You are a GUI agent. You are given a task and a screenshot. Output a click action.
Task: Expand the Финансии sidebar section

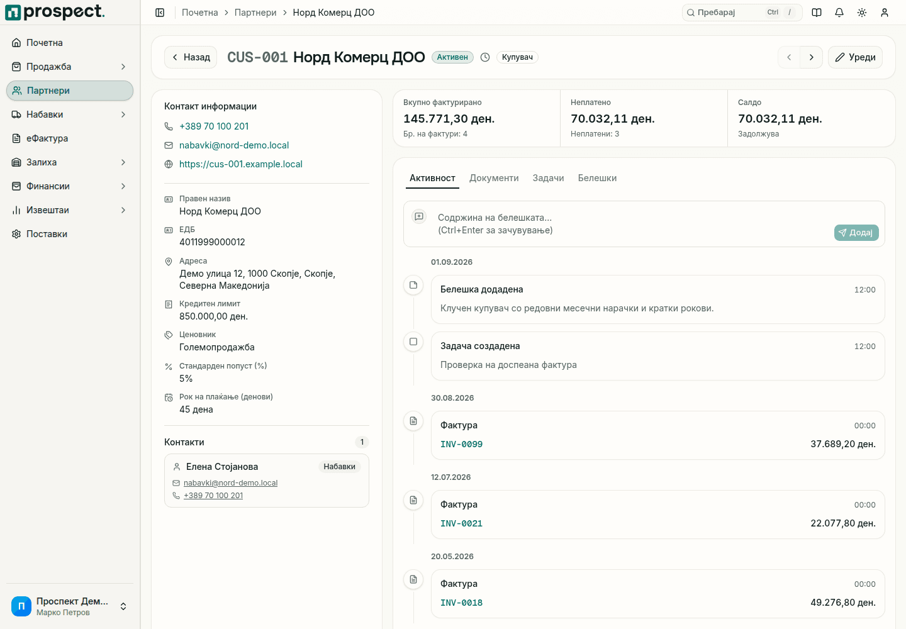point(70,186)
